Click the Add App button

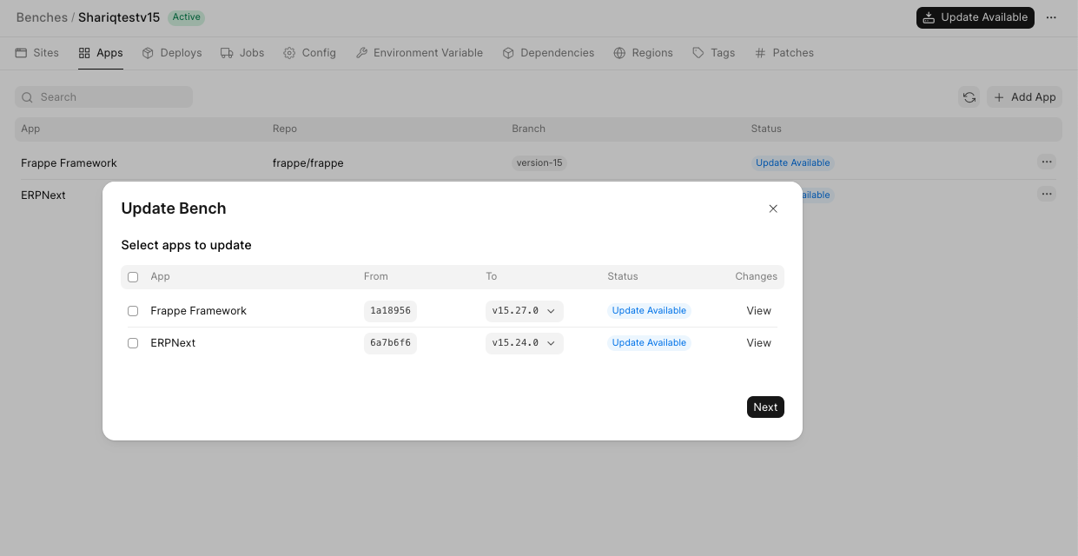pyautogui.click(x=1025, y=97)
